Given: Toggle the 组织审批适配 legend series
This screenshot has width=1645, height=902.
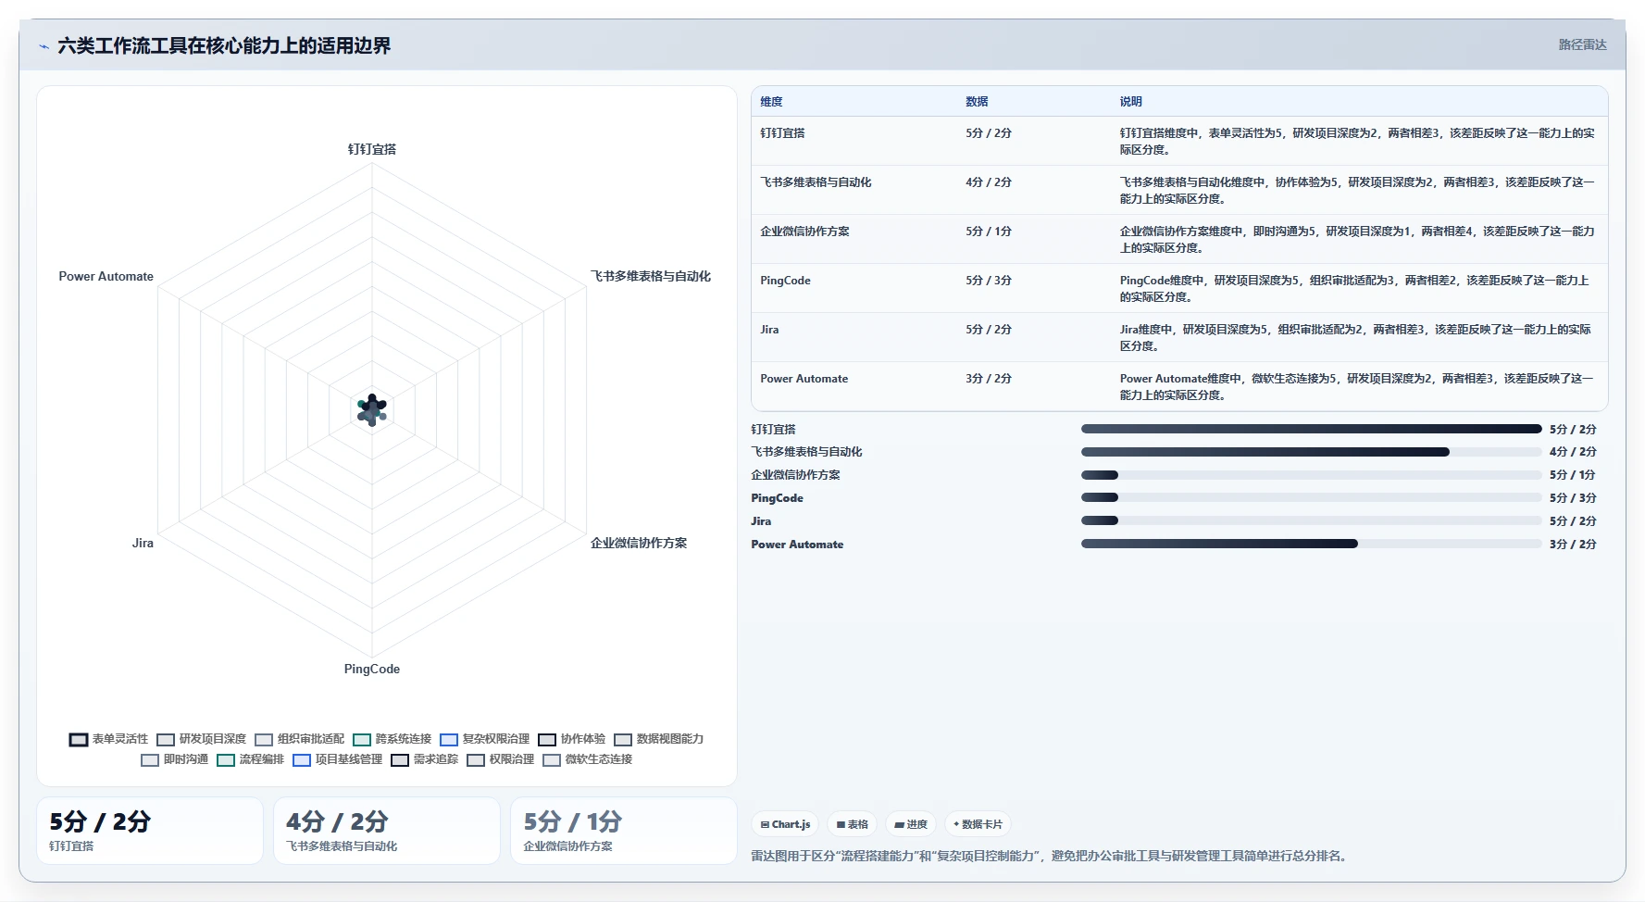Looking at the screenshot, I should [299, 739].
